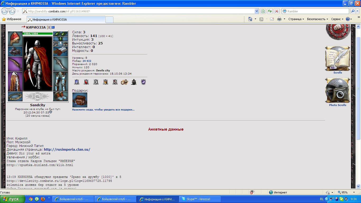Open the Help question mark menu
The width and height of the screenshot is (361, 203).
[349, 19]
